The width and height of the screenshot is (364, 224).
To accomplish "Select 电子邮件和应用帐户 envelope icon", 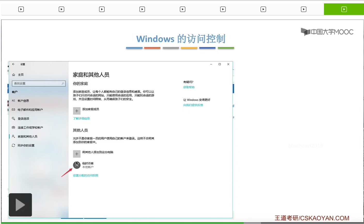I will (x=13, y=110).
